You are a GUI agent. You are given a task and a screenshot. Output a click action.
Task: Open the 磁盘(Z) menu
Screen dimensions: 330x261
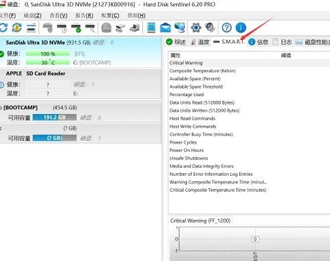point(32,16)
